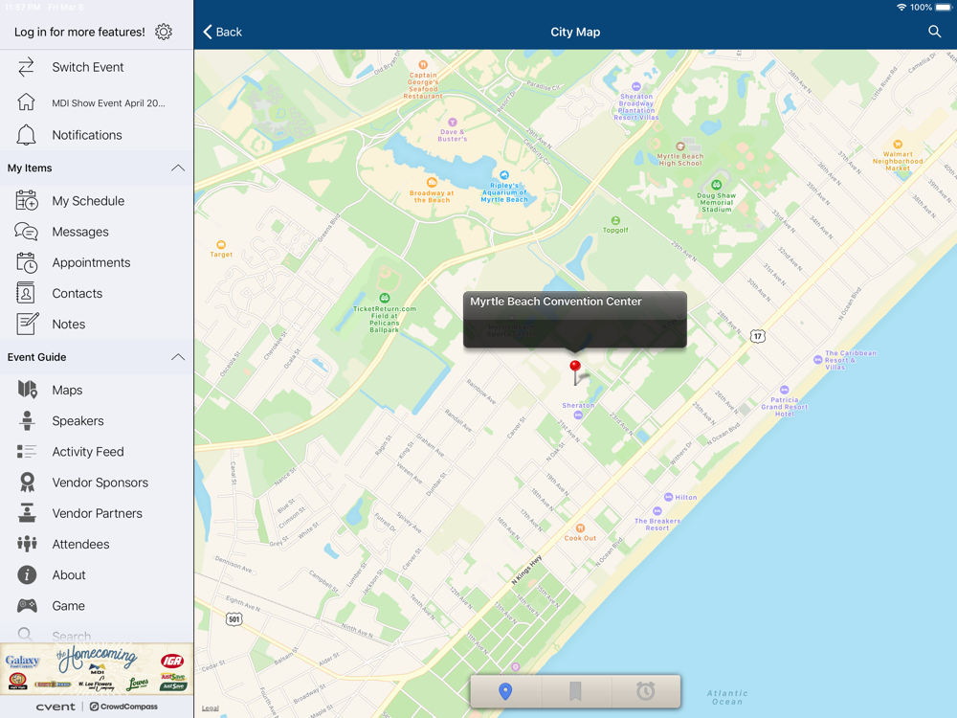Viewport: 957px width, 718px height.
Task: Click the sidebar Search magnifier icon
Action: (x=25, y=635)
